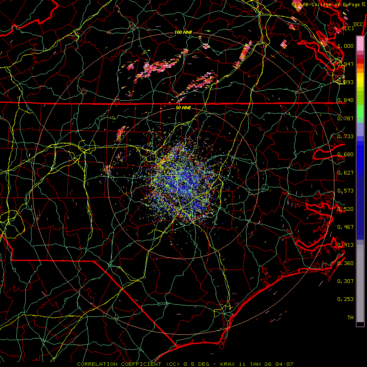367x367 pixels.
Task: Select the 0.520 scale value
Action: tap(345, 209)
